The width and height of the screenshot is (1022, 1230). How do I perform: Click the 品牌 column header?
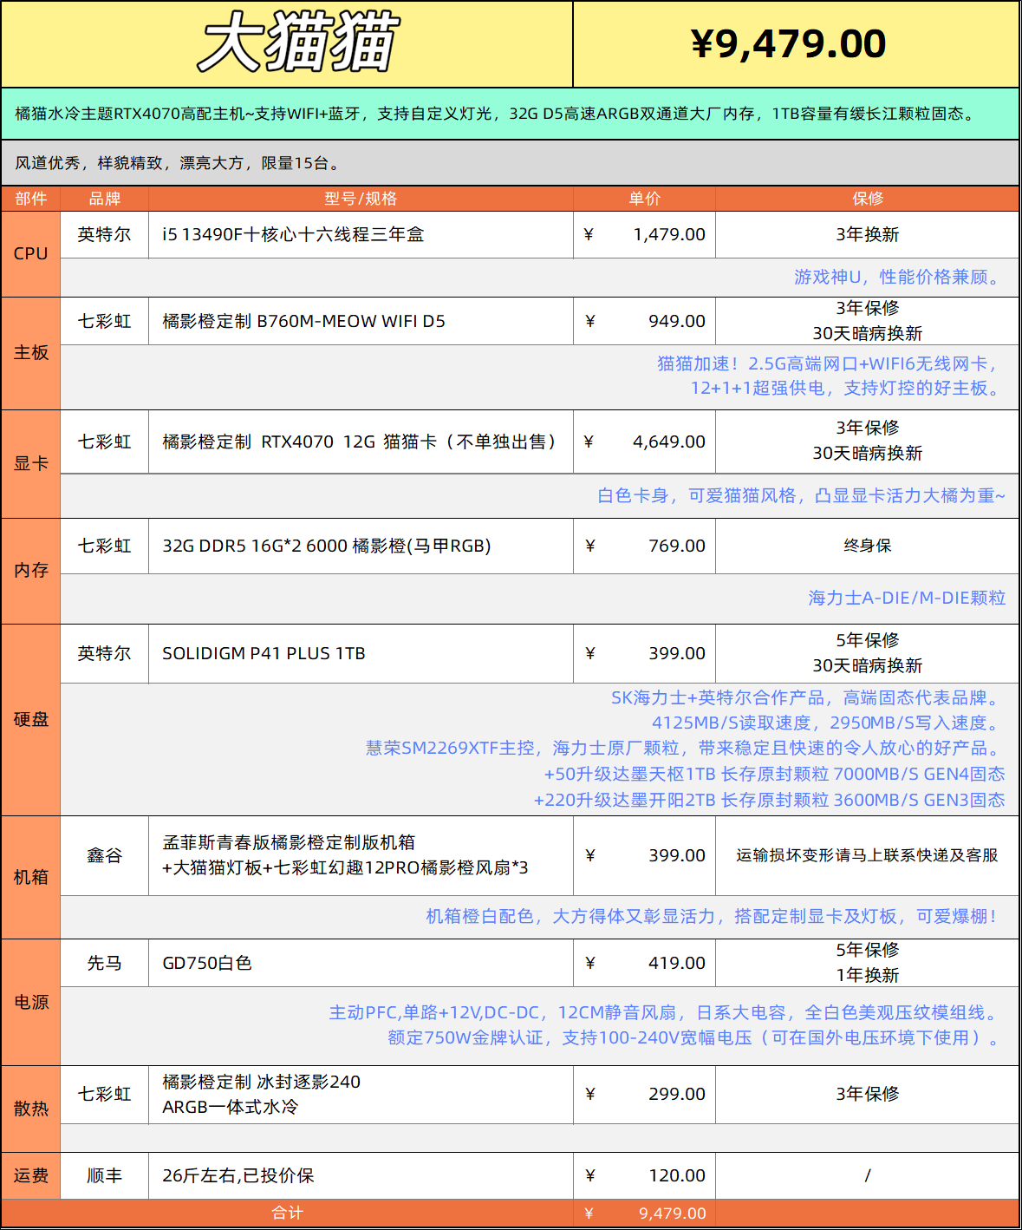click(104, 199)
